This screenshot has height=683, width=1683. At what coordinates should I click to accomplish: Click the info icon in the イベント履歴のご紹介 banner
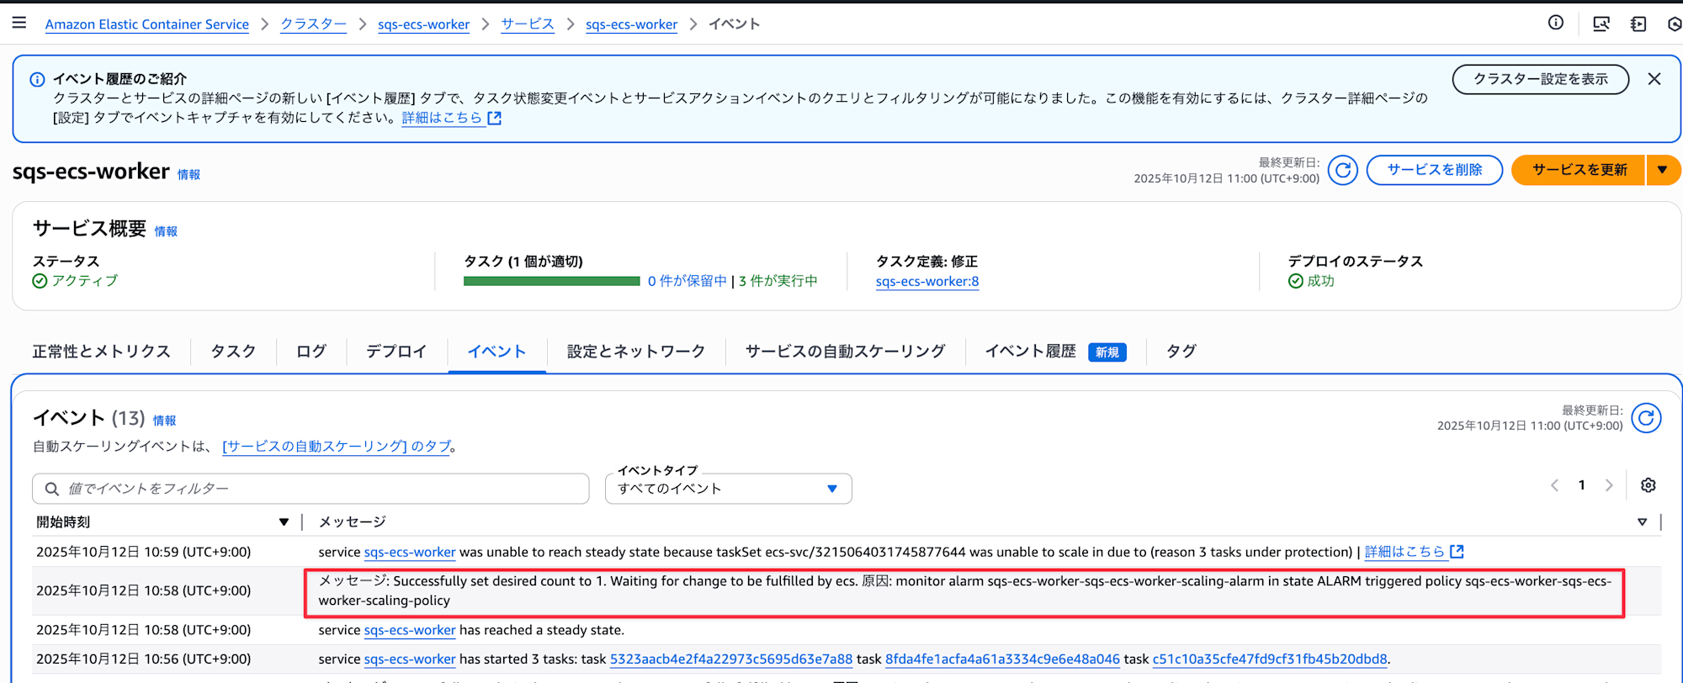[37, 79]
